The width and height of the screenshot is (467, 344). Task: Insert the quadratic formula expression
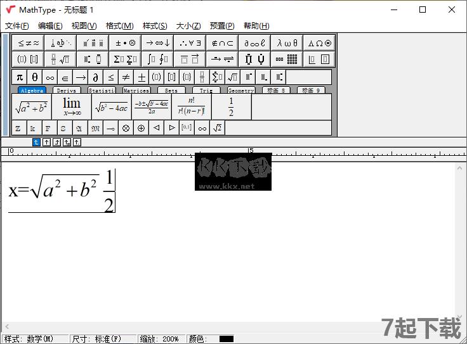coord(152,107)
